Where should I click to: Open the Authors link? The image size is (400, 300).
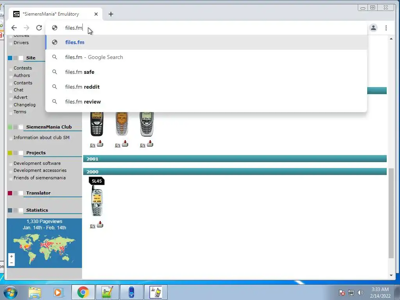click(22, 75)
